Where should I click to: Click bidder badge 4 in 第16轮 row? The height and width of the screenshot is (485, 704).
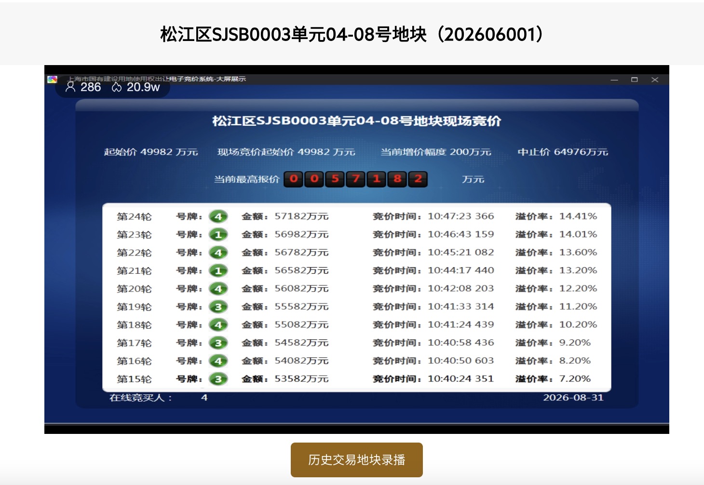(x=218, y=361)
